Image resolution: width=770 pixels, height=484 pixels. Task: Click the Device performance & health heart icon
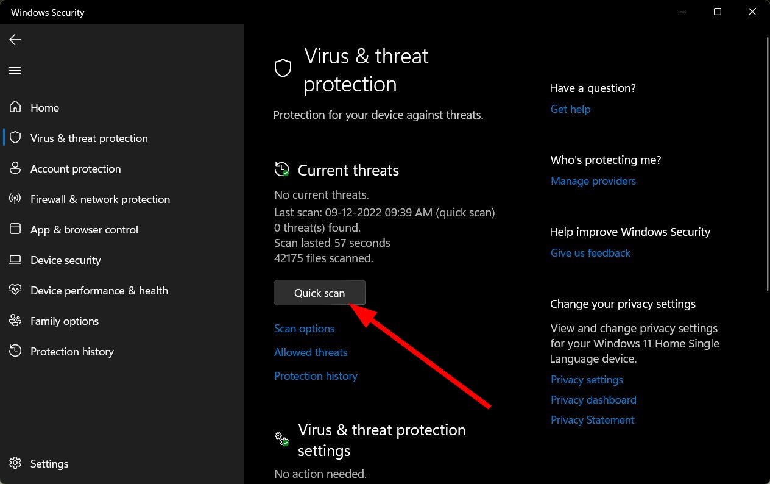[15, 290]
